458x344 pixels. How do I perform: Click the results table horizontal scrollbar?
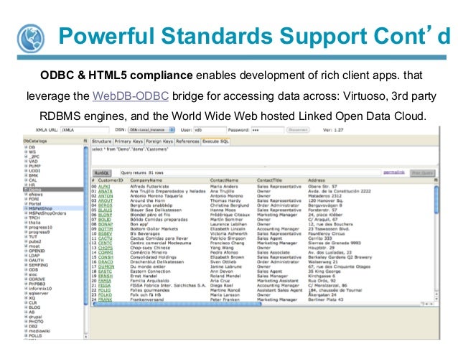pos(177,304)
